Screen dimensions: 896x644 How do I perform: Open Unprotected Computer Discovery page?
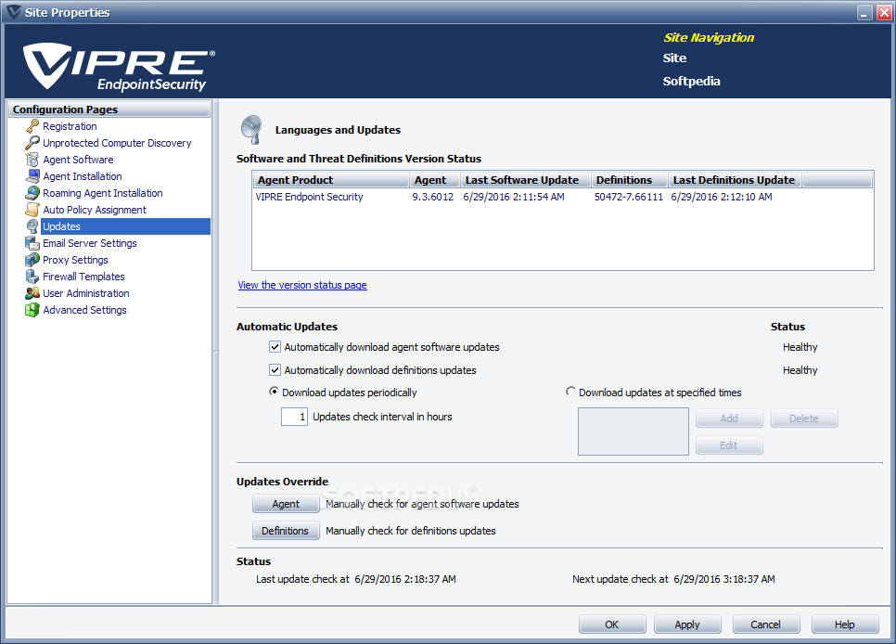click(x=117, y=143)
